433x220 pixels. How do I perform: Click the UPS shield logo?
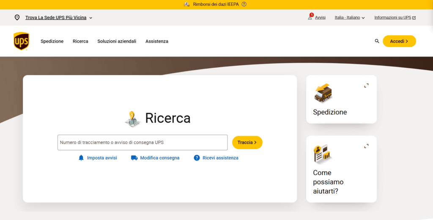21,41
